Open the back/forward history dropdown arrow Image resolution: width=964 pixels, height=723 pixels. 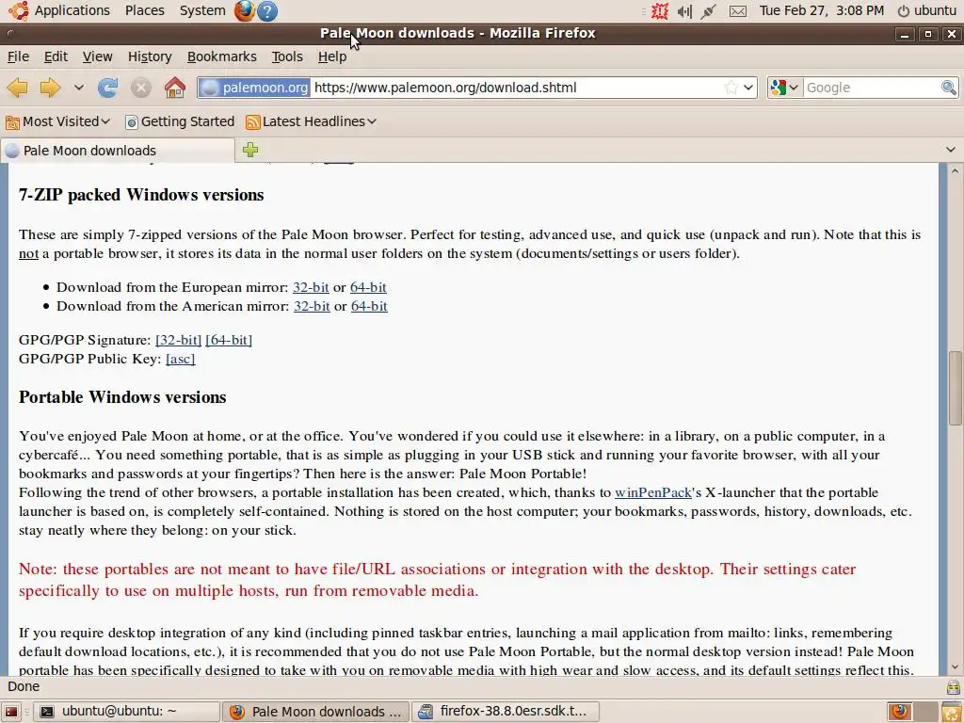(79, 88)
